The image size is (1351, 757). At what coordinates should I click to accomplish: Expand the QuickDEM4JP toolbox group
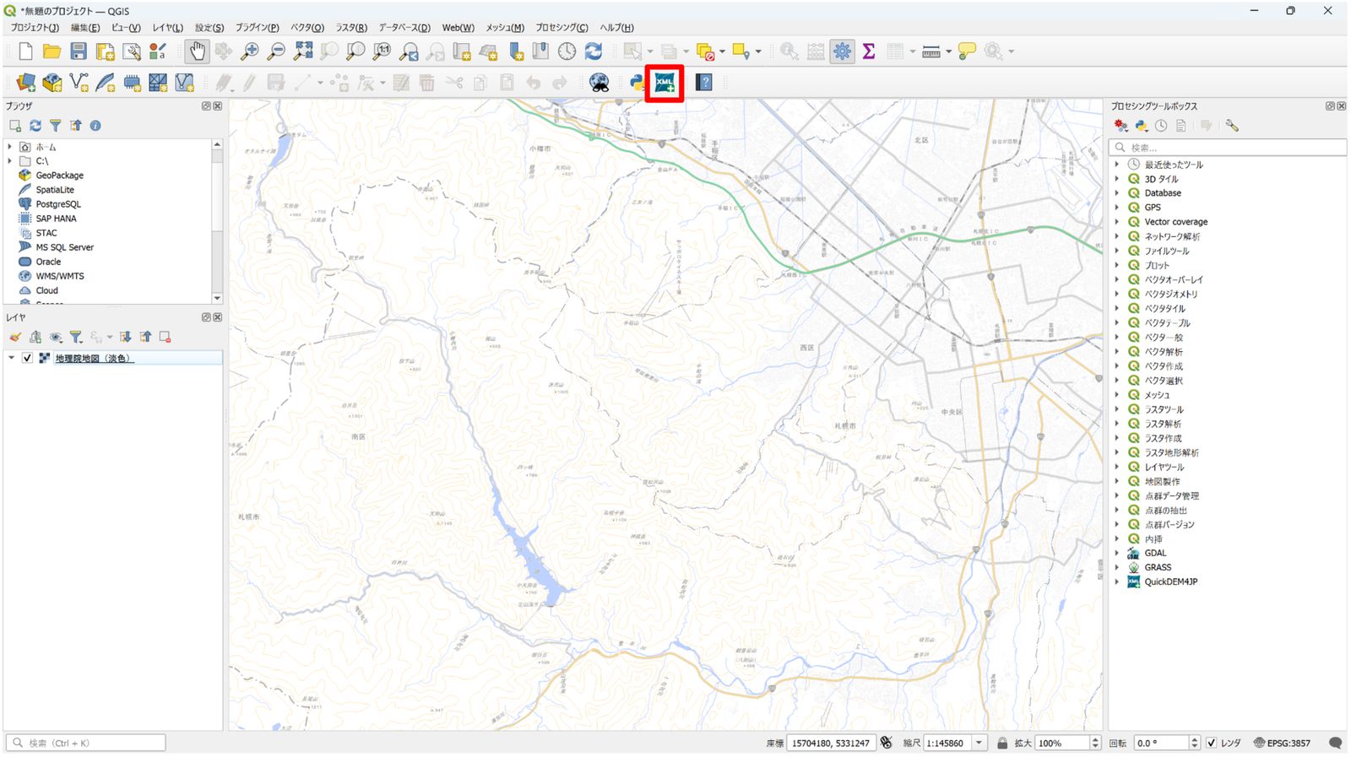(x=1116, y=581)
